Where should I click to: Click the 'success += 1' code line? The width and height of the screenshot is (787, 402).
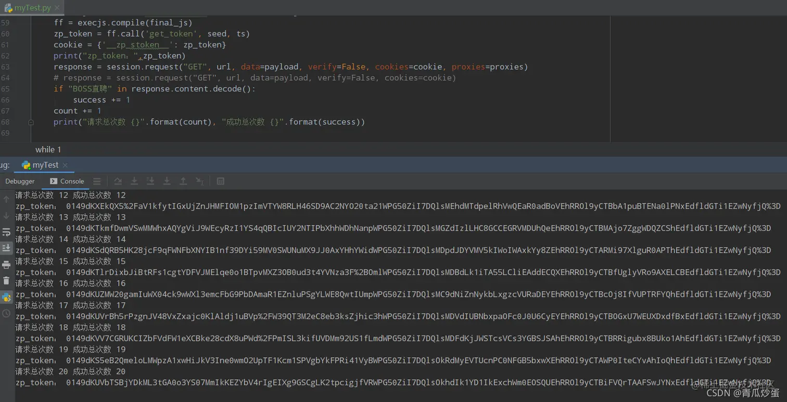tap(101, 100)
